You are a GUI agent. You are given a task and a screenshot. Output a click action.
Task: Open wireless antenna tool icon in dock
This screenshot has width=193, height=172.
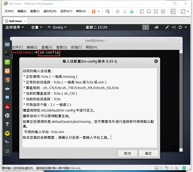pyautogui.click(x=7, y=124)
